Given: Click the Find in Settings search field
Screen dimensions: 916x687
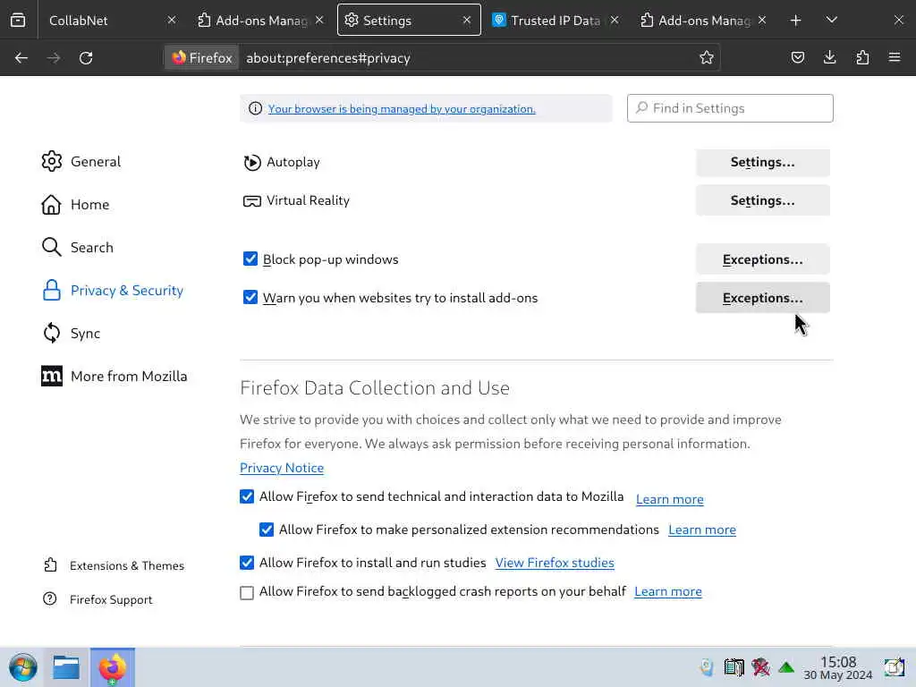Looking at the screenshot, I should 730,108.
